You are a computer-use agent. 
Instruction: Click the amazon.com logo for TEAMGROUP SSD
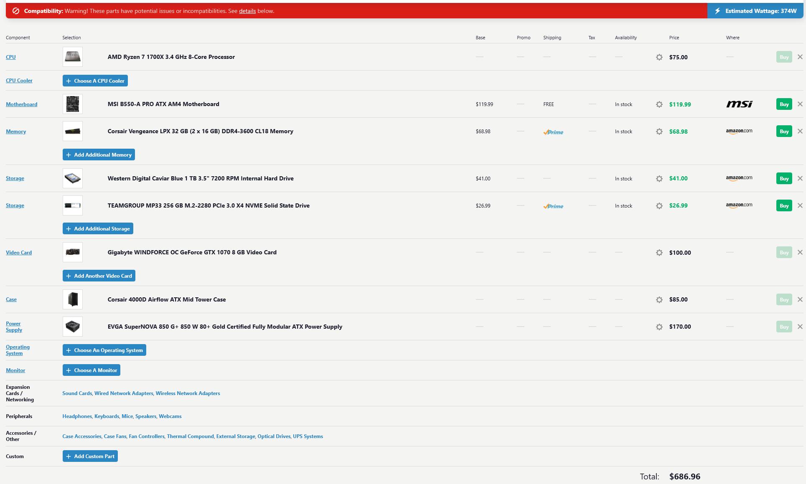pos(739,205)
